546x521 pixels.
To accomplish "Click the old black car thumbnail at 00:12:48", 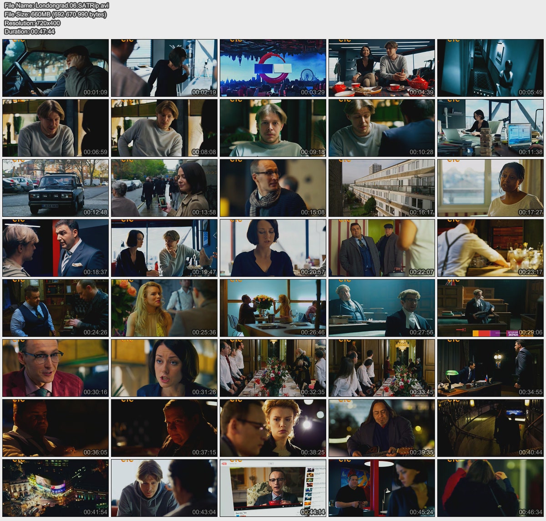I will tap(56, 188).
